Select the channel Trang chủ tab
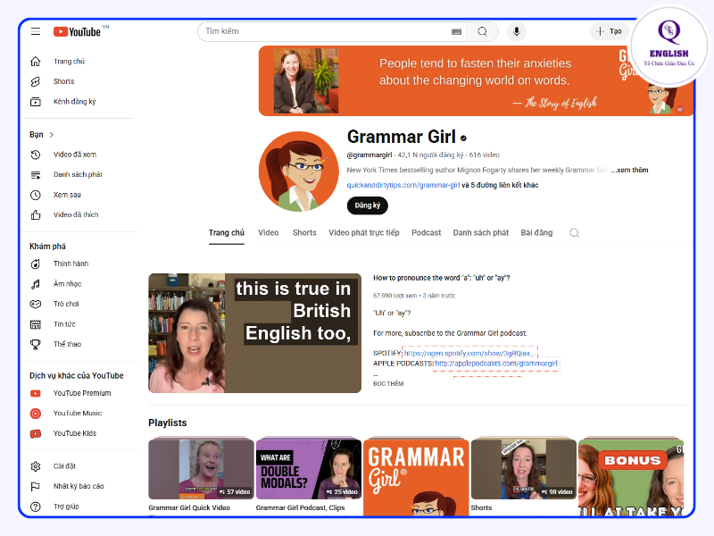 coord(227,233)
